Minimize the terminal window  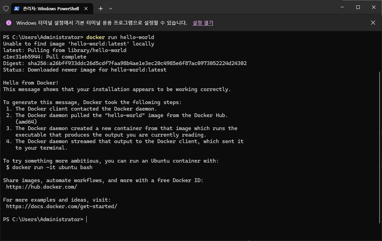pos(342,7)
